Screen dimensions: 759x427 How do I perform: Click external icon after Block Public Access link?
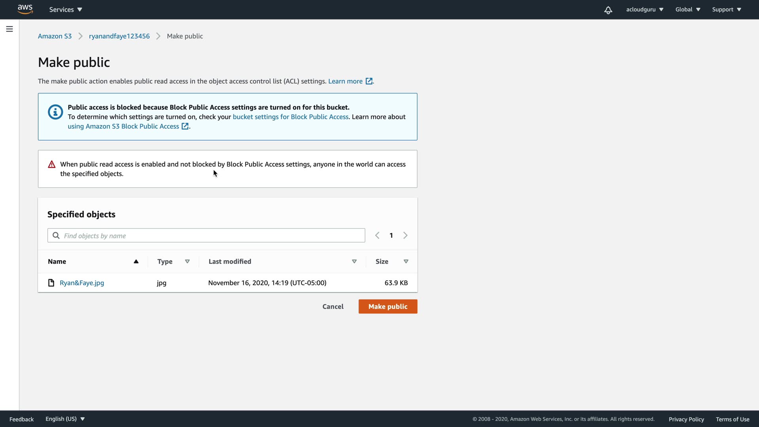(x=185, y=127)
